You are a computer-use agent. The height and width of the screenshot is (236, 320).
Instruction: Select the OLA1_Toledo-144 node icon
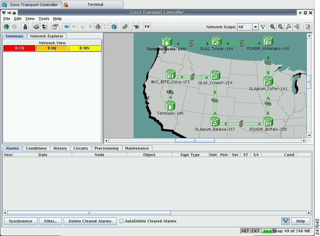click(217, 41)
